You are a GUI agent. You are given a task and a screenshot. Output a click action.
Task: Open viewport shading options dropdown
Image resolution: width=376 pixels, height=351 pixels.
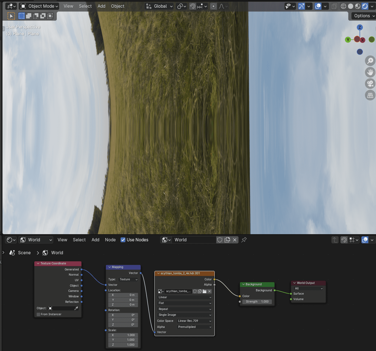372,6
